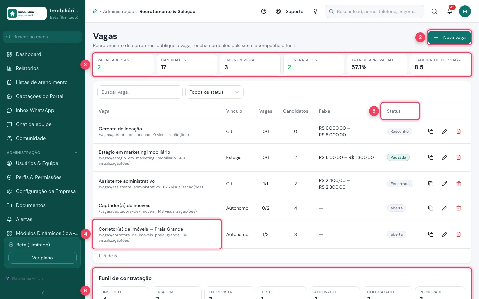Viewport: 479px width, 299px height.
Task: Duplicate the Estágio em marketing imobiliário vaga
Action: [x=431, y=157]
